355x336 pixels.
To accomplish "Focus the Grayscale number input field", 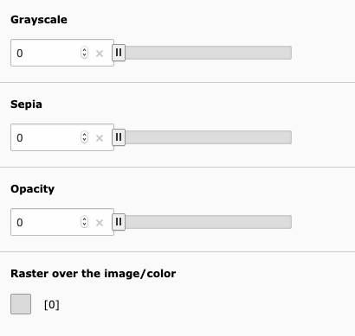I will pos(46,53).
